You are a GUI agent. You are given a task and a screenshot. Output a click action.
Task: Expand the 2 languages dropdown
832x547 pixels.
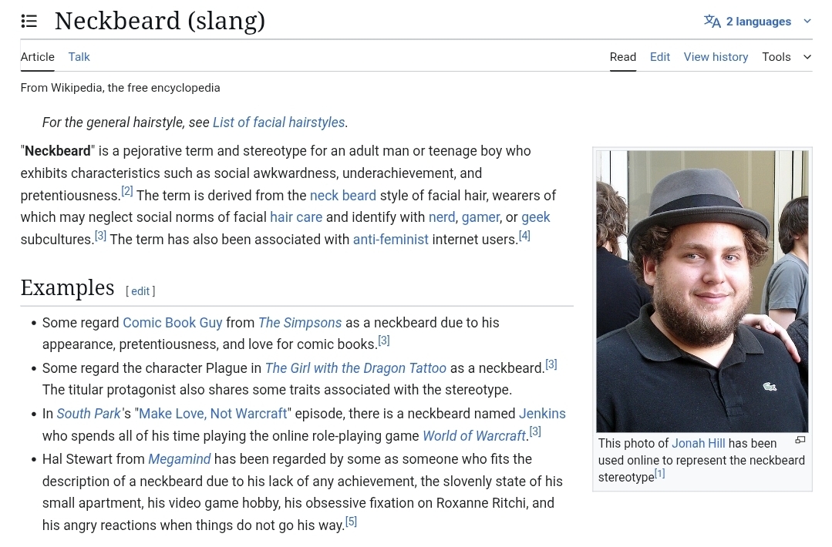click(758, 22)
